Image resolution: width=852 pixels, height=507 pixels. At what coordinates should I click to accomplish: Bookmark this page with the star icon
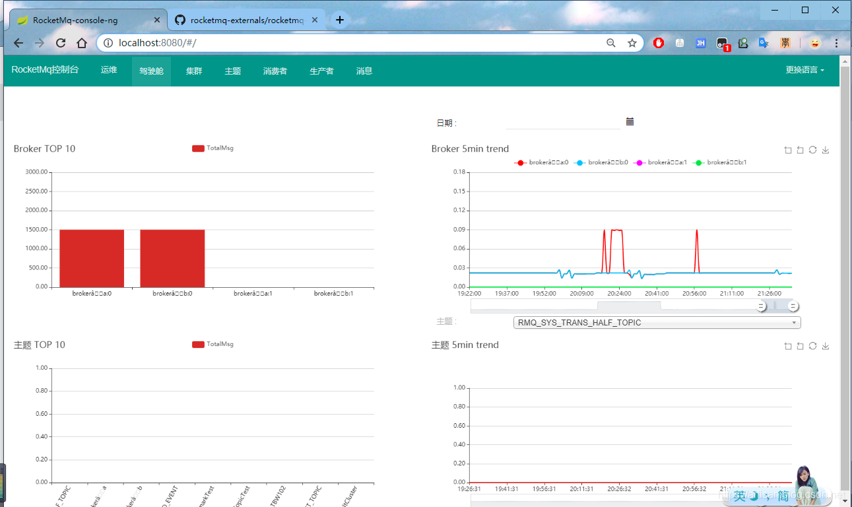click(632, 43)
